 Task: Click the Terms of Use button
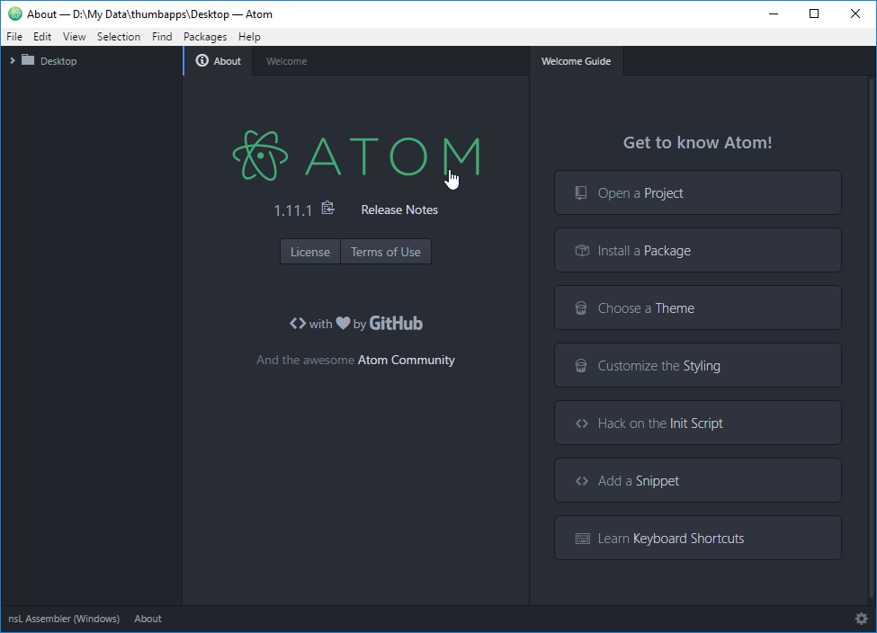[x=385, y=252]
